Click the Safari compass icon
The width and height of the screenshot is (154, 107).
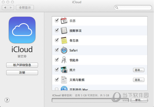(x=64, y=50)
